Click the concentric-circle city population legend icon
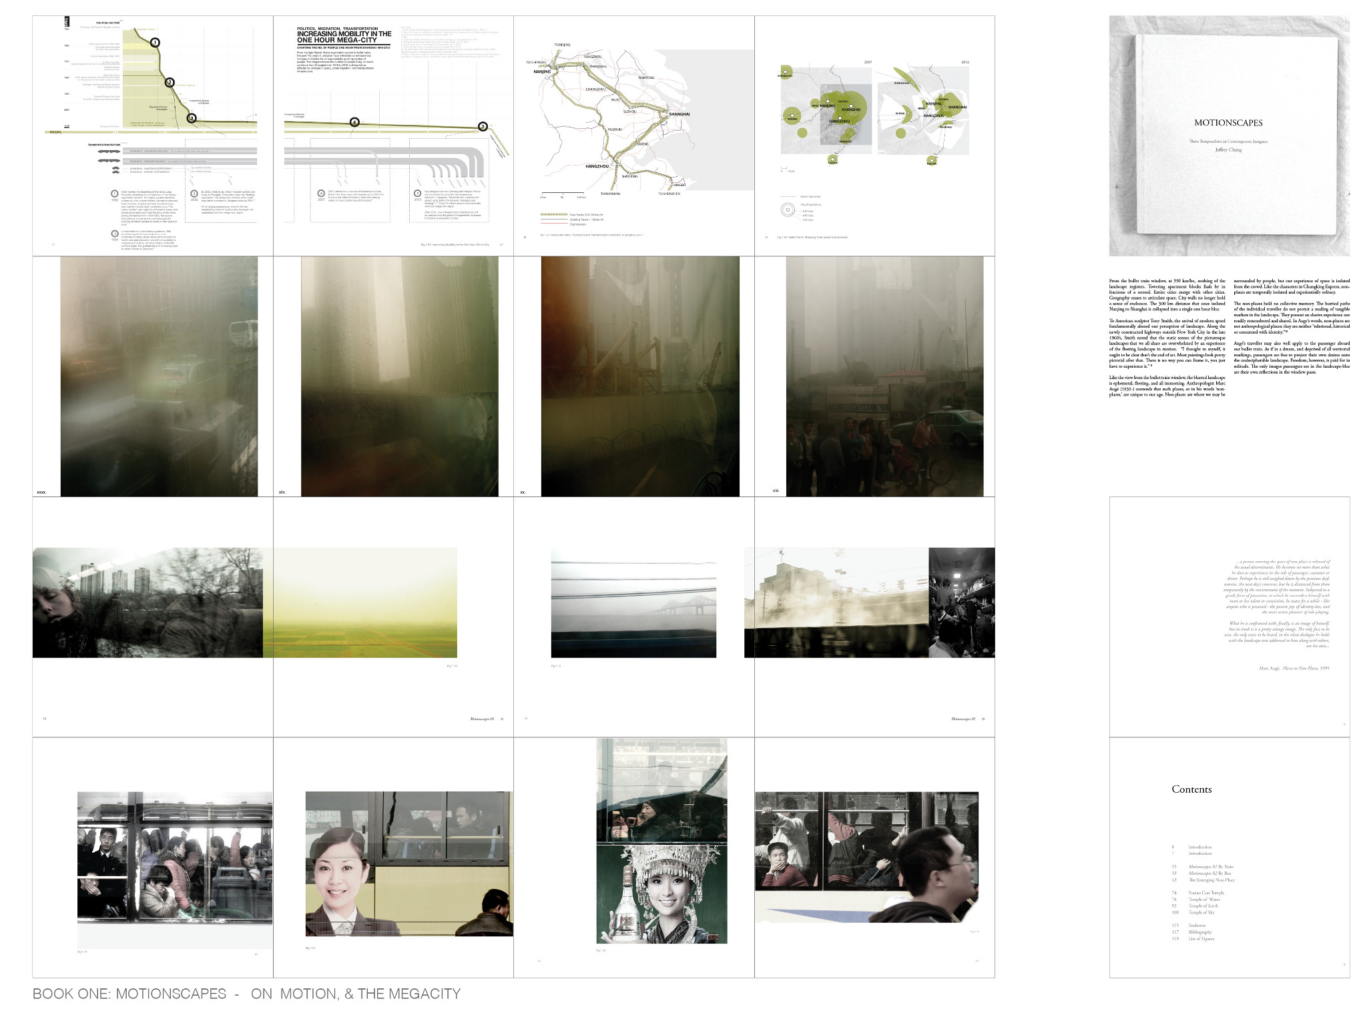The height and width of the screenshot is (1025, 1367). (x=788, y=210)
